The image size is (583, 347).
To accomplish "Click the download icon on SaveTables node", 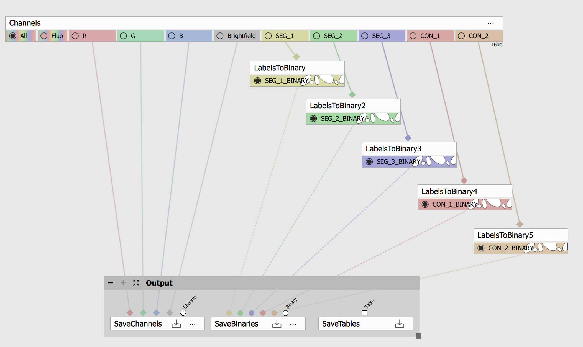I will click(x=400, y=323).
